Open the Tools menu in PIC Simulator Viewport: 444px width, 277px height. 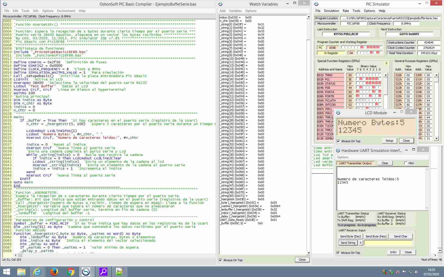click(356, 11)
